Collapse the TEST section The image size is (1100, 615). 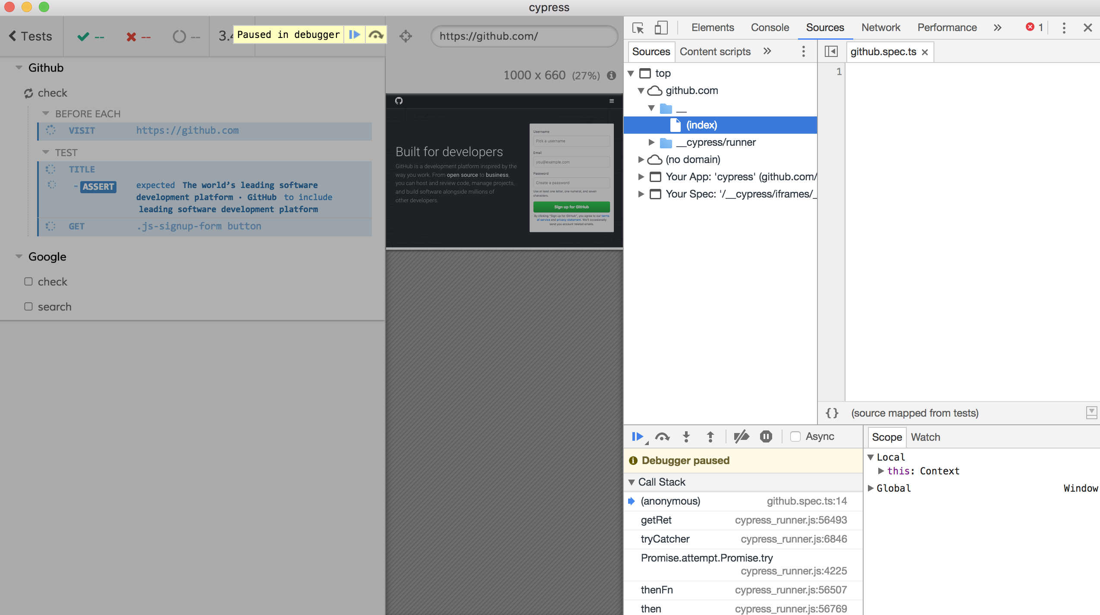(46, 152)
